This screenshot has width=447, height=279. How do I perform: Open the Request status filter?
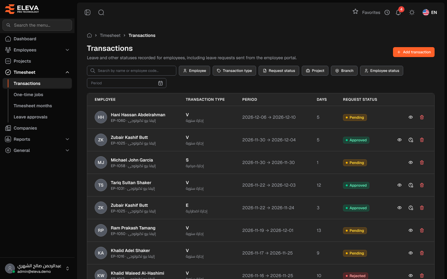pyautogui.click(x=279, y=71)
